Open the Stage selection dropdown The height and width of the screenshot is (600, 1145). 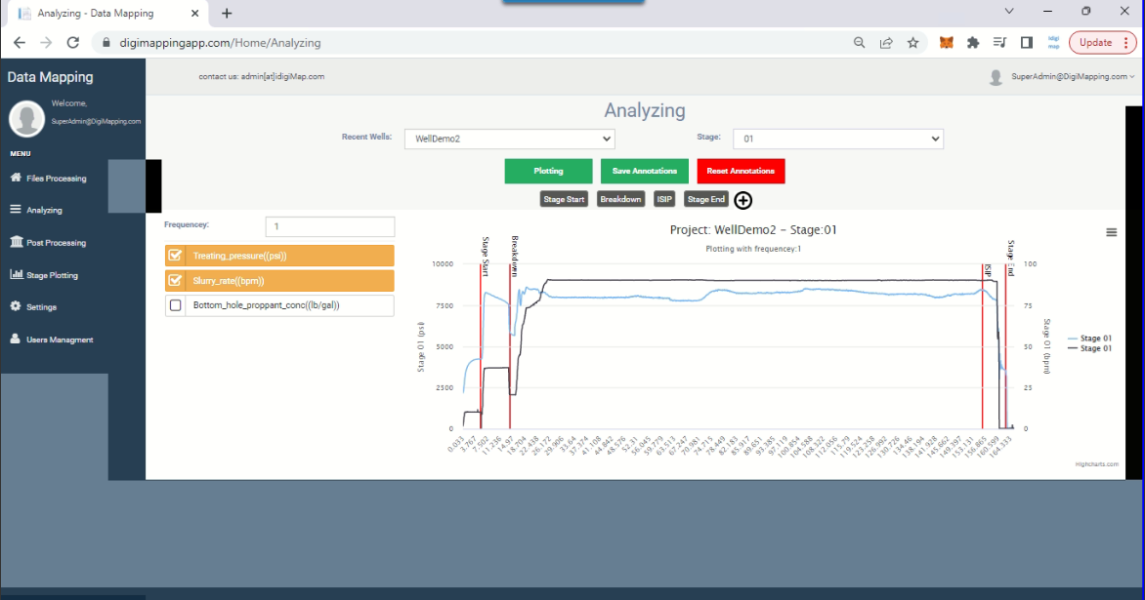pos(837,139)
